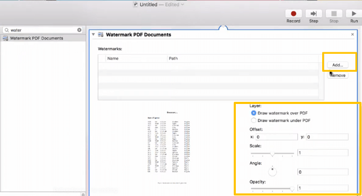Sort watermarks by the Name column
Viewport: 362px width, 196px height.
pos(136,58)
